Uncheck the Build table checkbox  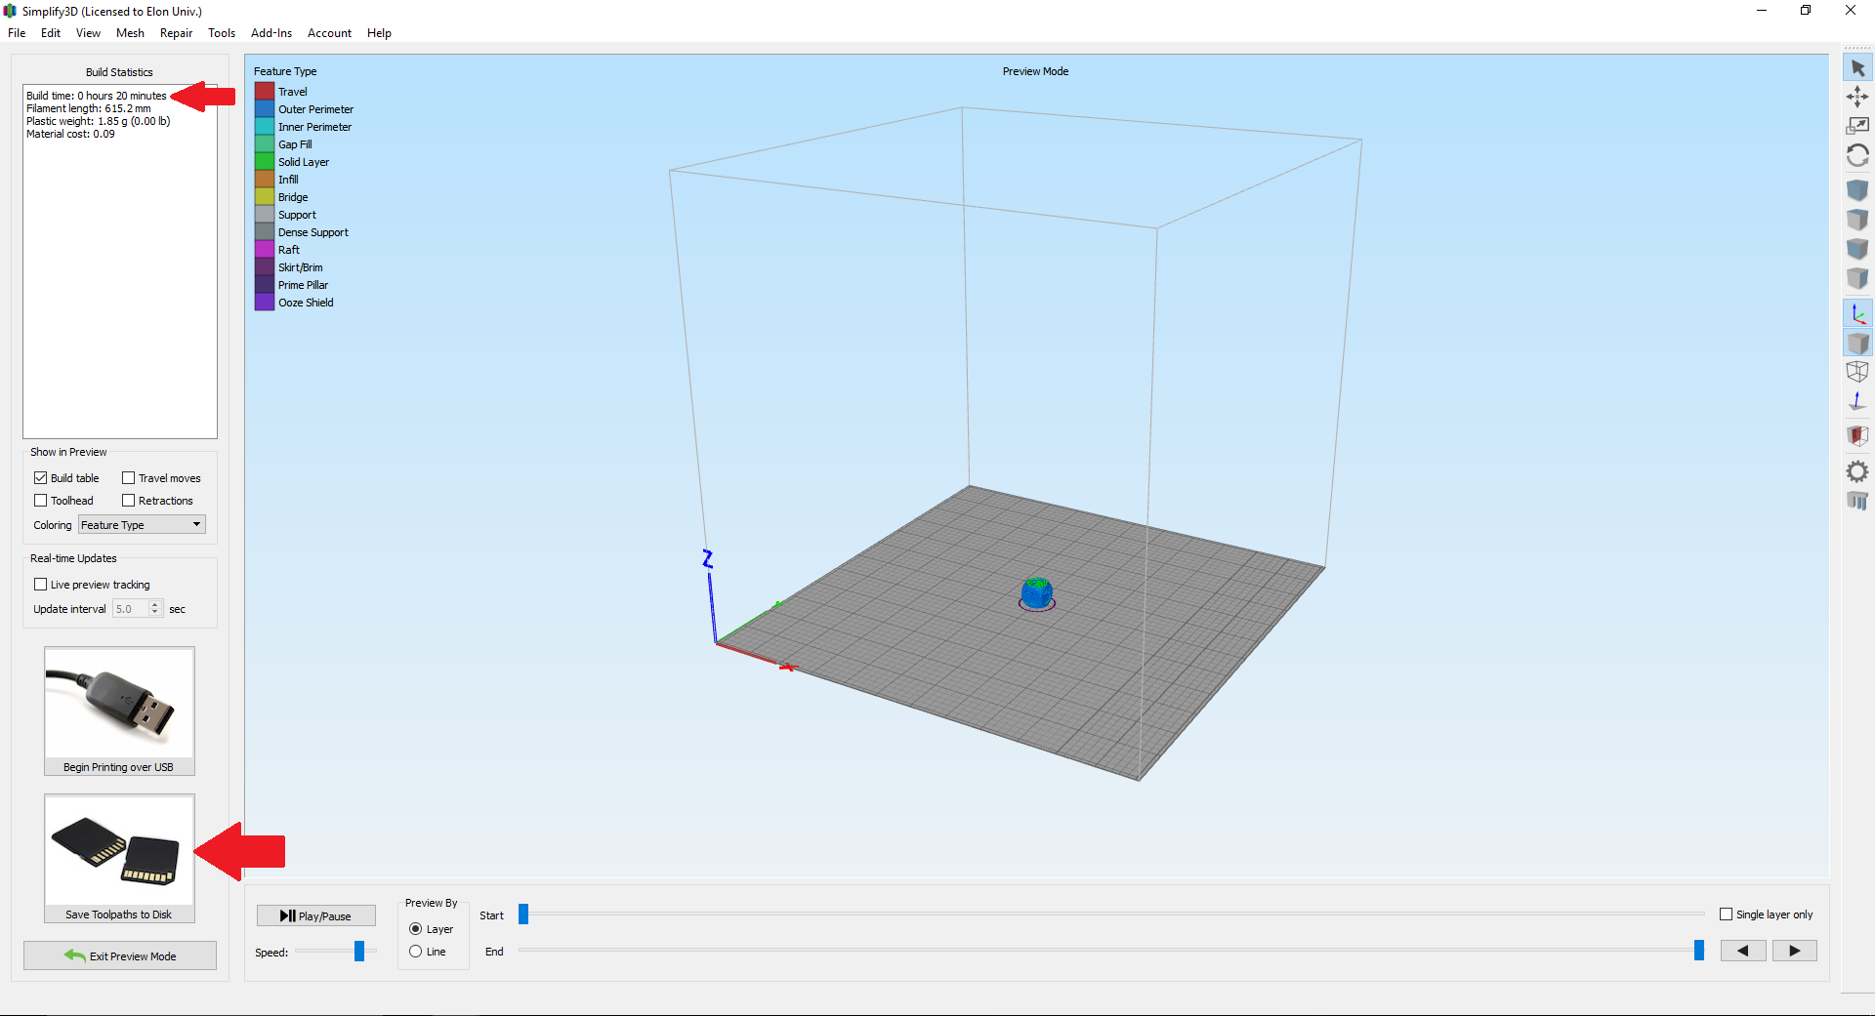(x=41, y=478)
